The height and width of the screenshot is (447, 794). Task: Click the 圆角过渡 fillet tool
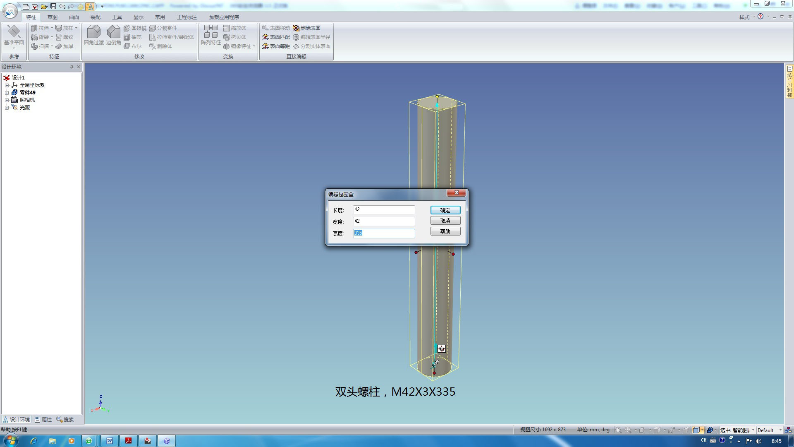pyautogui.click(x=93, y=35)
